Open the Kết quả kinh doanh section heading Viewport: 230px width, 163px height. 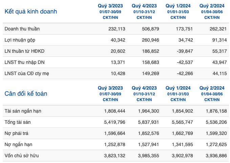click(31, 11)
